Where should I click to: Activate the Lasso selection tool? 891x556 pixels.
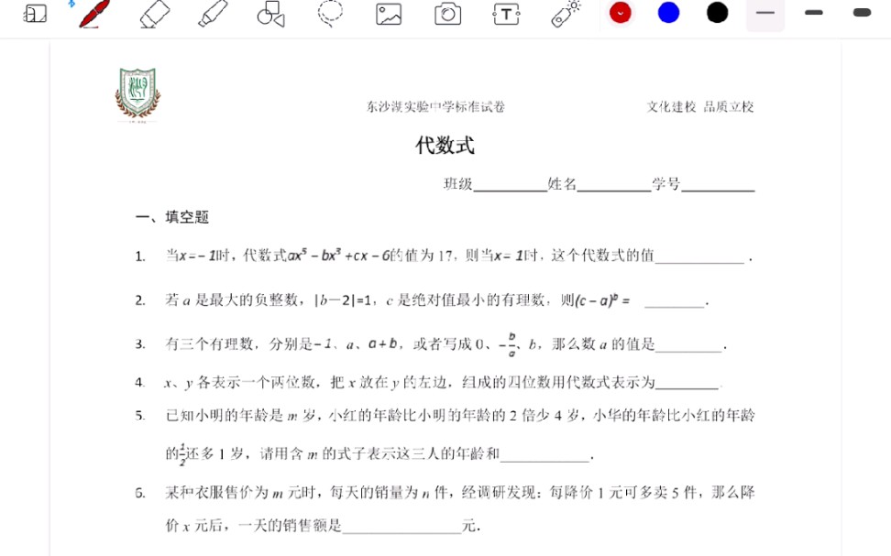pos(328,14)
